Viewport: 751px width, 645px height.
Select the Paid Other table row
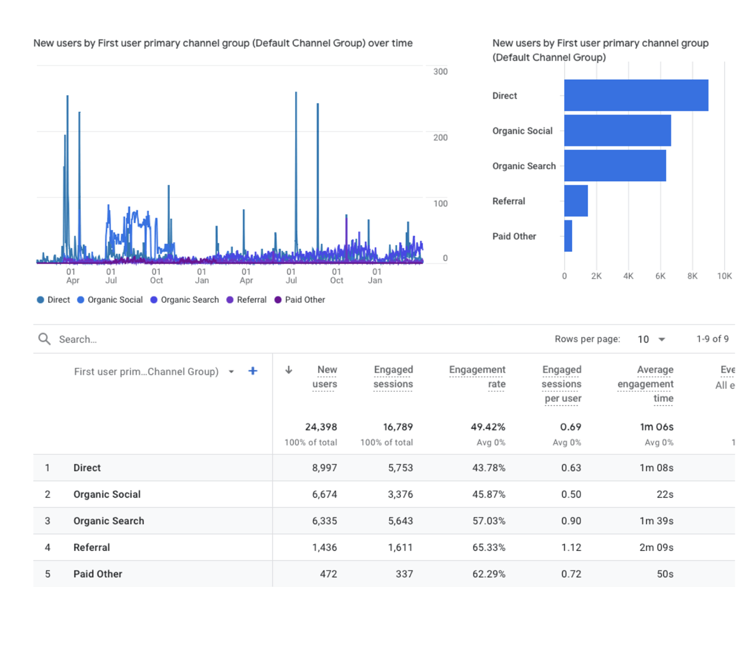(98, 574)
